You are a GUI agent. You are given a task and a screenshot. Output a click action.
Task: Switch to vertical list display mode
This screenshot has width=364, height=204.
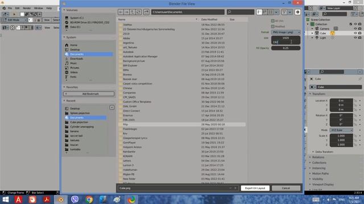tap(259, 12)
